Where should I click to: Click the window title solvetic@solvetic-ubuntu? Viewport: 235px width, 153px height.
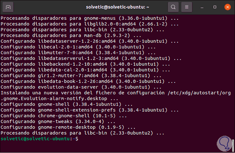(x=118, y=7)
